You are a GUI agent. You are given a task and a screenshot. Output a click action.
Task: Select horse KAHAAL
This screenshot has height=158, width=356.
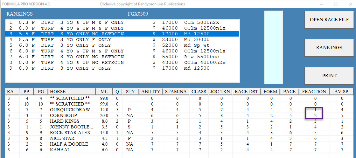coord(60,150)
